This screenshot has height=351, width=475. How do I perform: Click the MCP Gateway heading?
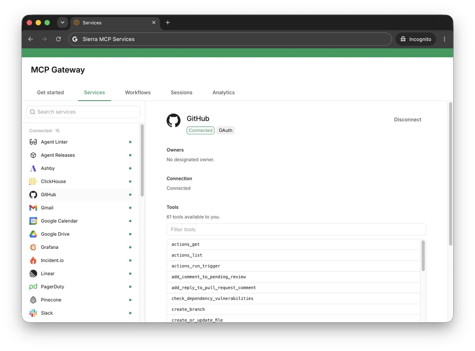(x=58, y=70)
